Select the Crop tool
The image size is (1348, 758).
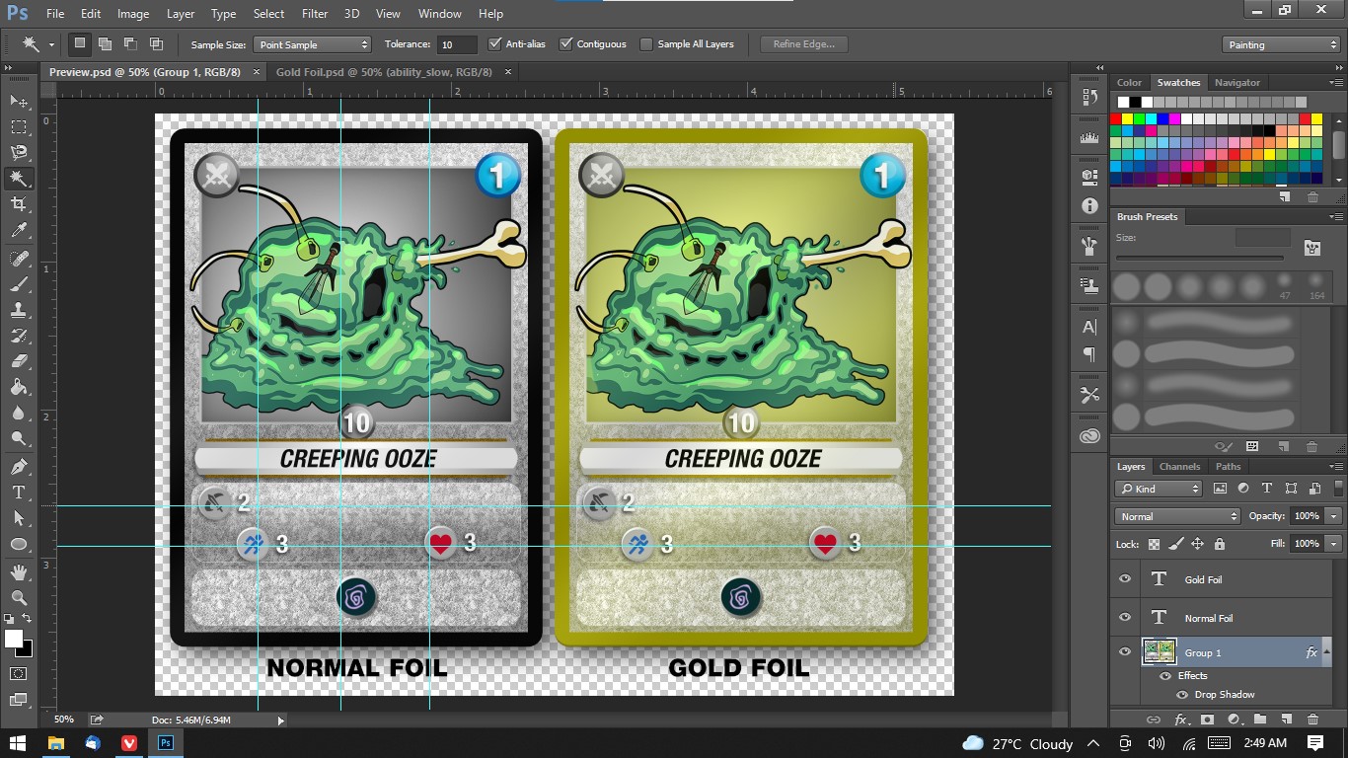(19, 203)
